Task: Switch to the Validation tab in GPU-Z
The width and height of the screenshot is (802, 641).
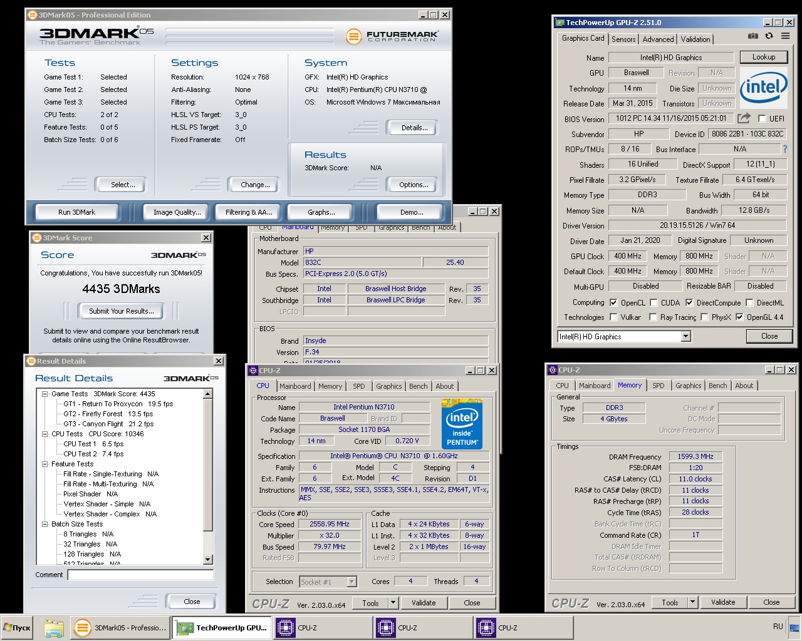Action: [x=695, y=39]
